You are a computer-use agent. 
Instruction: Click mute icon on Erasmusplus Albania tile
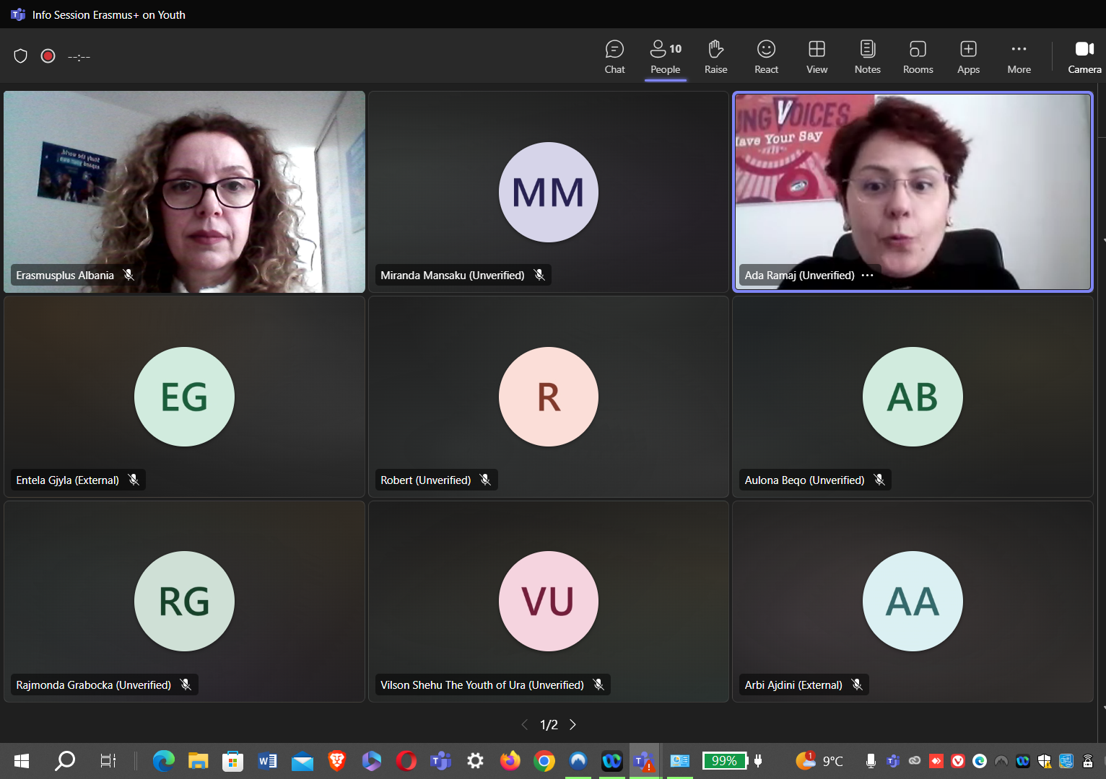click(129, 275)
